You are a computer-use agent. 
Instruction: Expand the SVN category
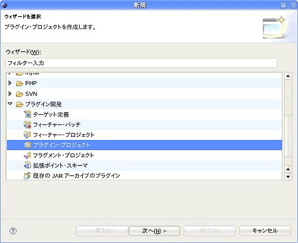(x=10, y=94)
